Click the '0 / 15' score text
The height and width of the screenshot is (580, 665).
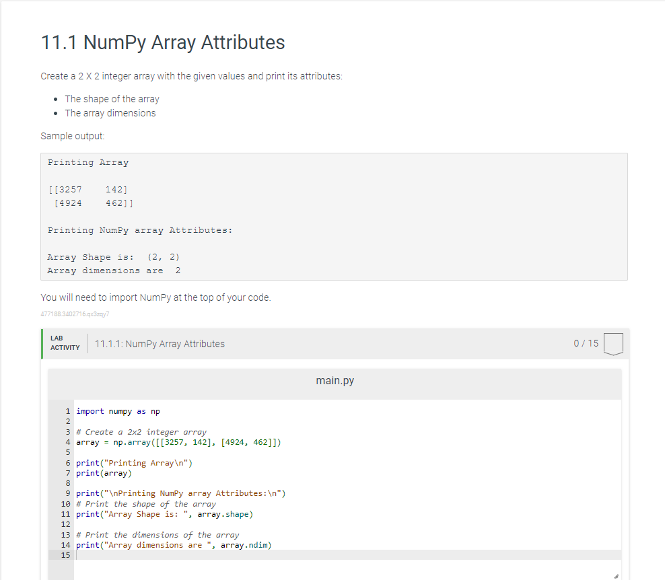coord(586,343)
